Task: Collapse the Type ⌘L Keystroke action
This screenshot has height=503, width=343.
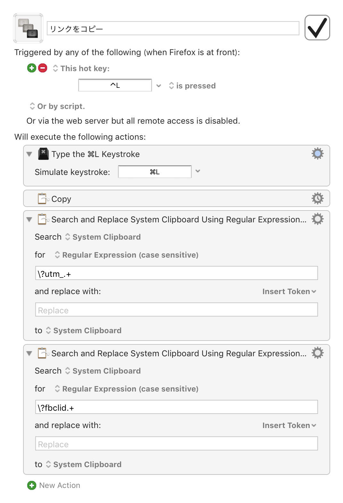Action: click(29, 154)
